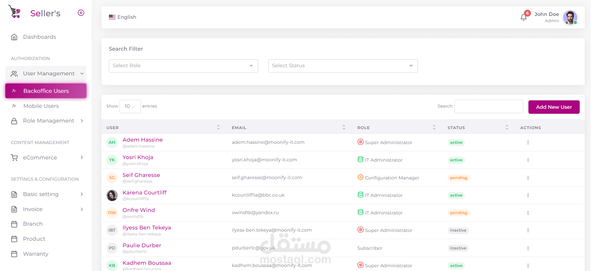Image resolution: width=591 pixels, height=271 pixels.
Task: Expand the Invoice submenu chevron
Action: point(82,209)
